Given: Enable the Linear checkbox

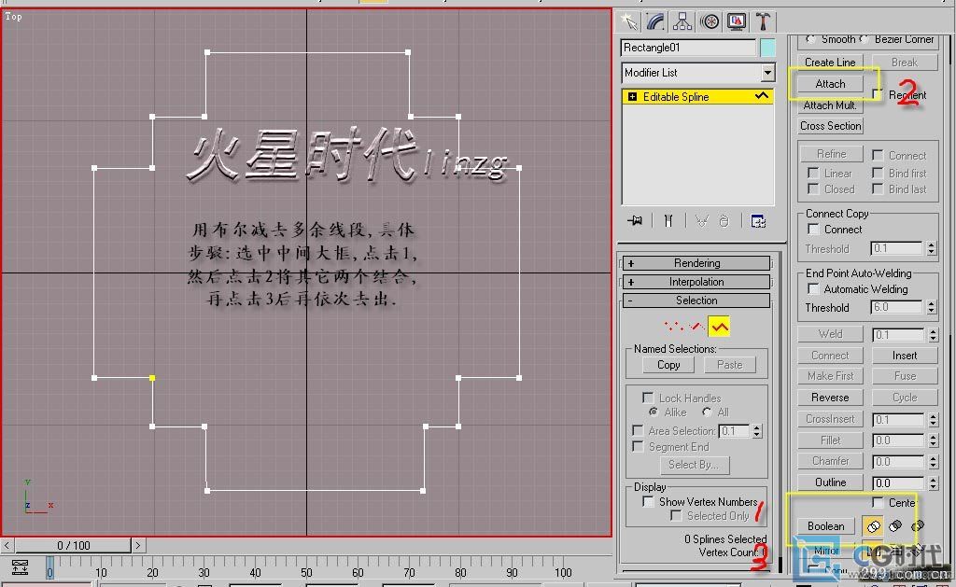Looking at the screenshot, I should click(813, 173).
